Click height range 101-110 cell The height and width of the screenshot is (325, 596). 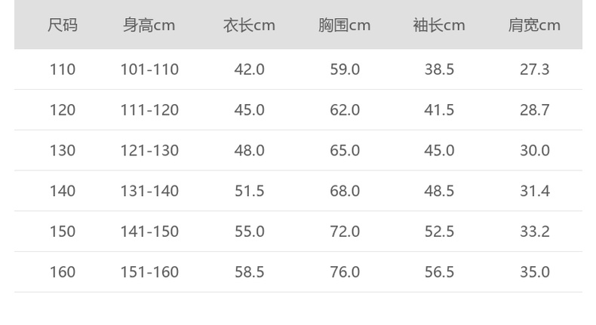point(149,69)
